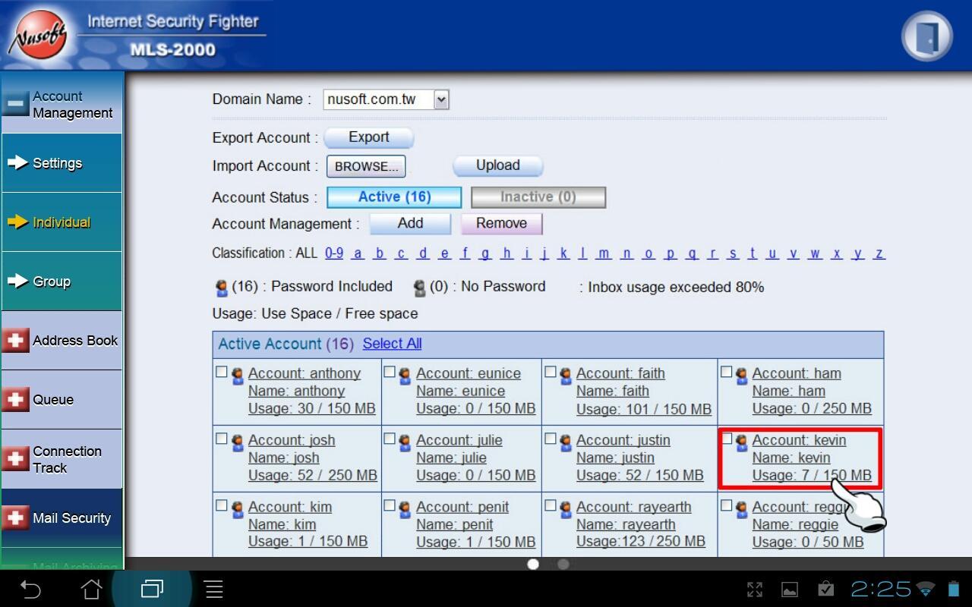The width and height of the screenshot is (972, 607).
Task: Click anthony's user icon
Action: coord(237,376)
